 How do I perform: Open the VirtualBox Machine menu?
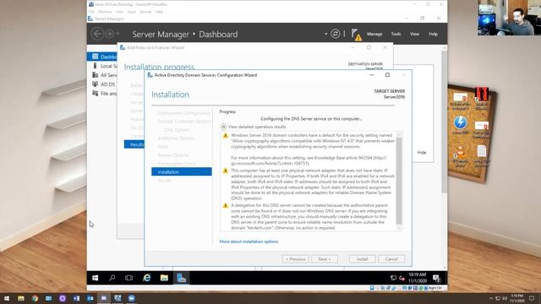105,12
